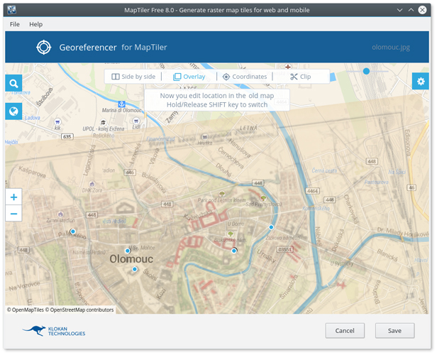Zoom in with the plus button
437x355 pixels.
[x=14, y=197]
